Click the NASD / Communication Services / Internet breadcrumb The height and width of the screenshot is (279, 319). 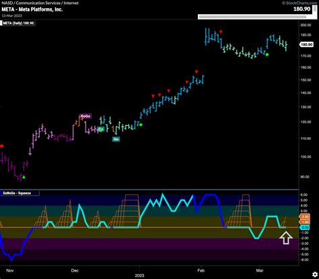40,3
